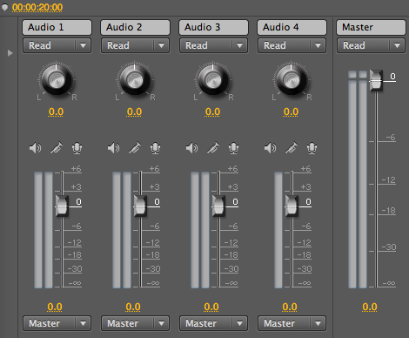Viewport: 409px width, 338px height.
Task: Open Audio 4 output assignment Master dropdown
Action: tap(292, 323)
